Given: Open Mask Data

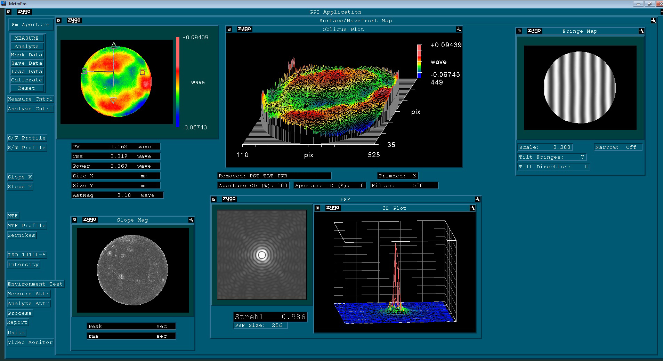Looking at the screenshot, I should (27, 55).
